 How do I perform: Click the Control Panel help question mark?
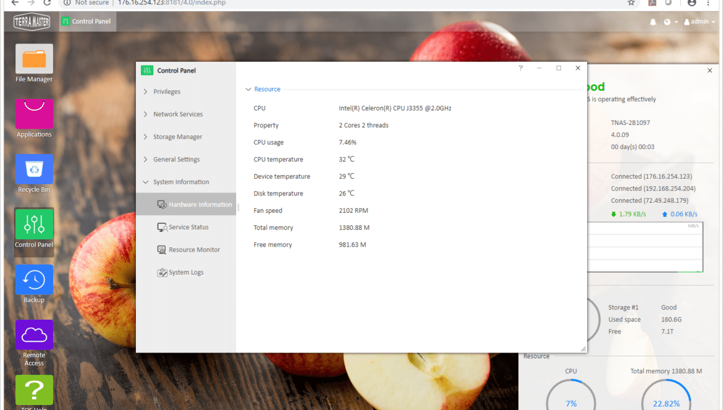tap(520, 68)
